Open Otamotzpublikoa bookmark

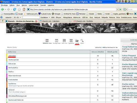click(8, 14)
